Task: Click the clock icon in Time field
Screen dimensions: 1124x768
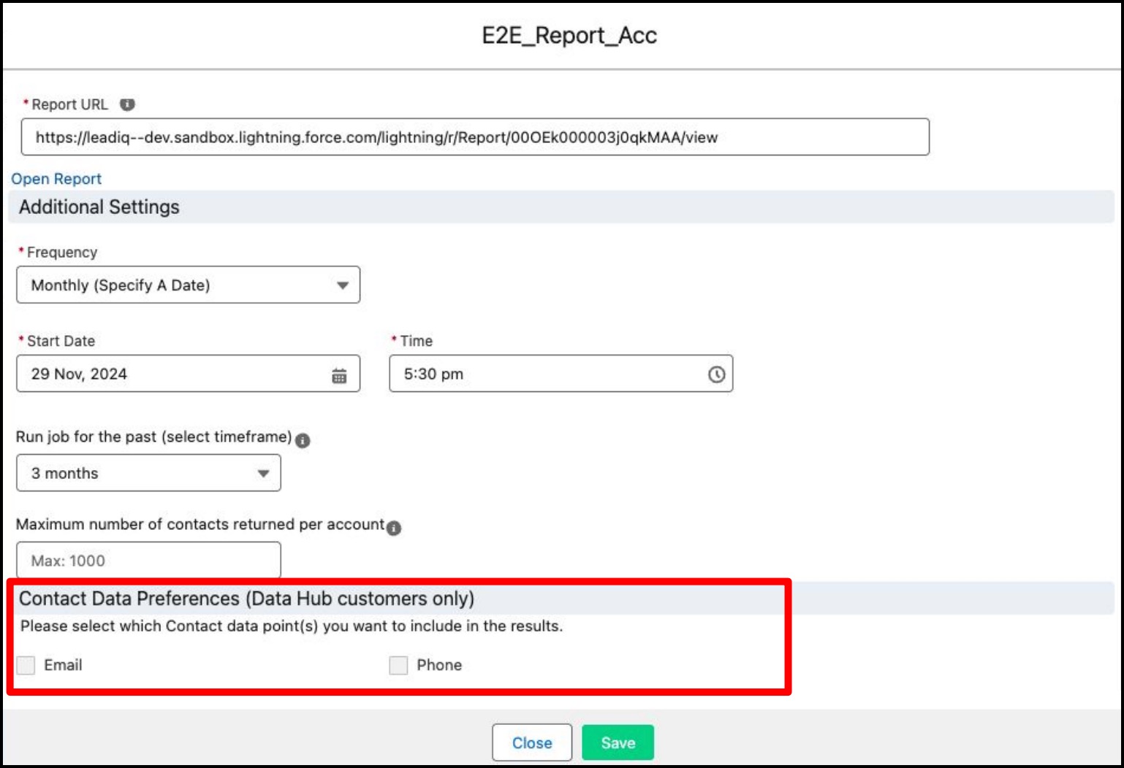Action: click(716, 375)
